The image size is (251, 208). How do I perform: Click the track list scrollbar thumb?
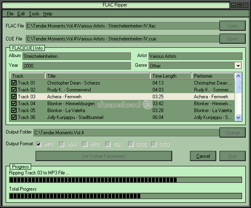tap(238, 86)
